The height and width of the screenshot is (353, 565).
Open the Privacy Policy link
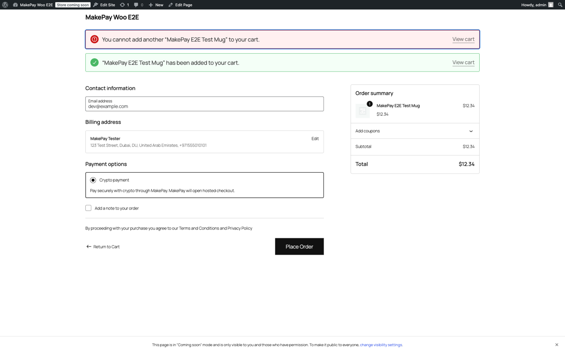pos(240,228)
